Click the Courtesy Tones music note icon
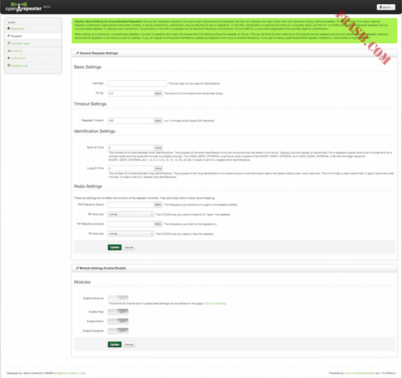This screenshot has height=378, width=402. pyautogui.click(x=9, y=43)
